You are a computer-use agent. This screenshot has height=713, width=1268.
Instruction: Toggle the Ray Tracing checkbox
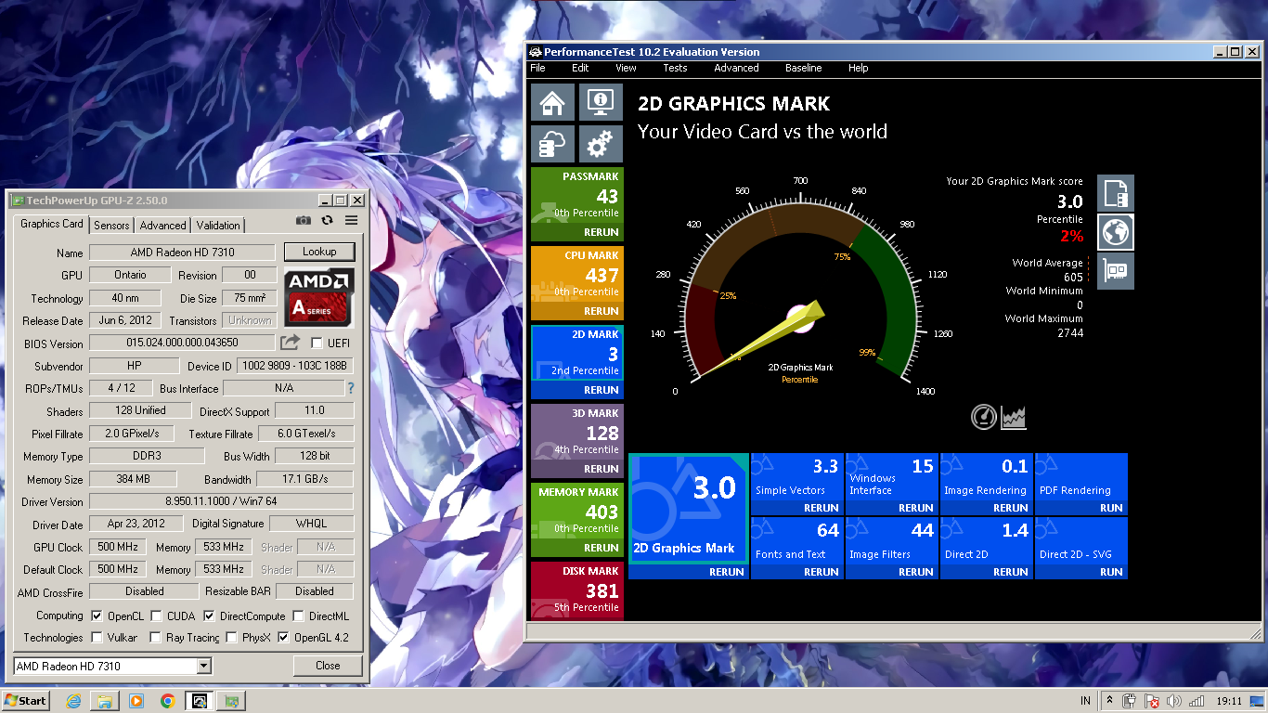pos(156,638)
